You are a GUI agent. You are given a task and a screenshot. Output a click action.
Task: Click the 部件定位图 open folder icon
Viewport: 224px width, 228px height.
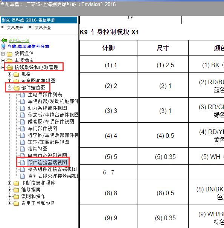point(17,88)
